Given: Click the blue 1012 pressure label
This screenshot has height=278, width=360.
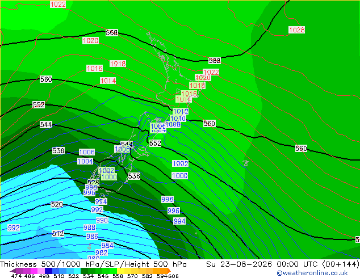Looking at the screenshot, I should coord(181,111).
